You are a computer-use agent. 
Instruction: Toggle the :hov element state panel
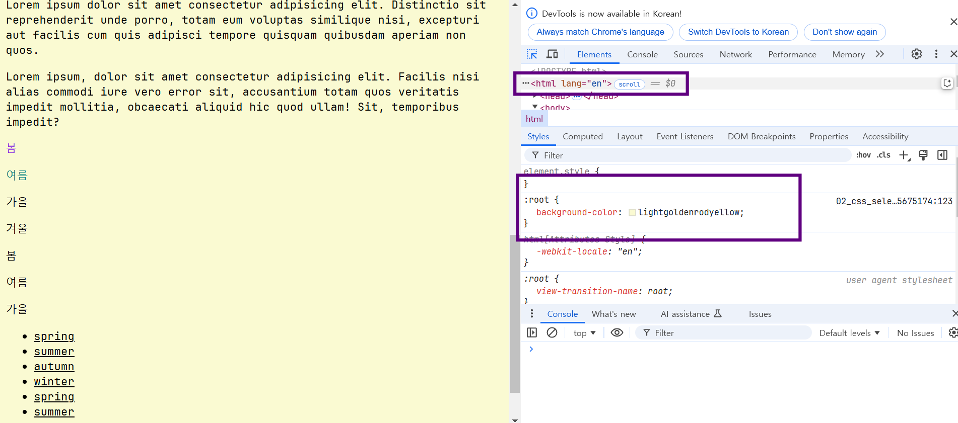click(x=863, y=155)
